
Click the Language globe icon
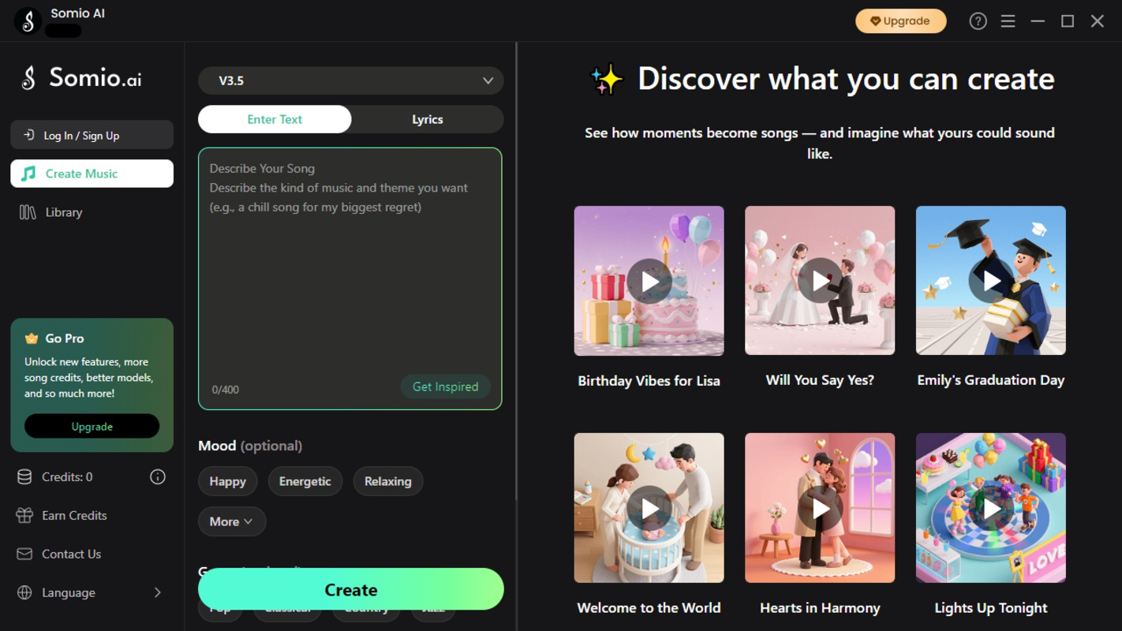24,592
